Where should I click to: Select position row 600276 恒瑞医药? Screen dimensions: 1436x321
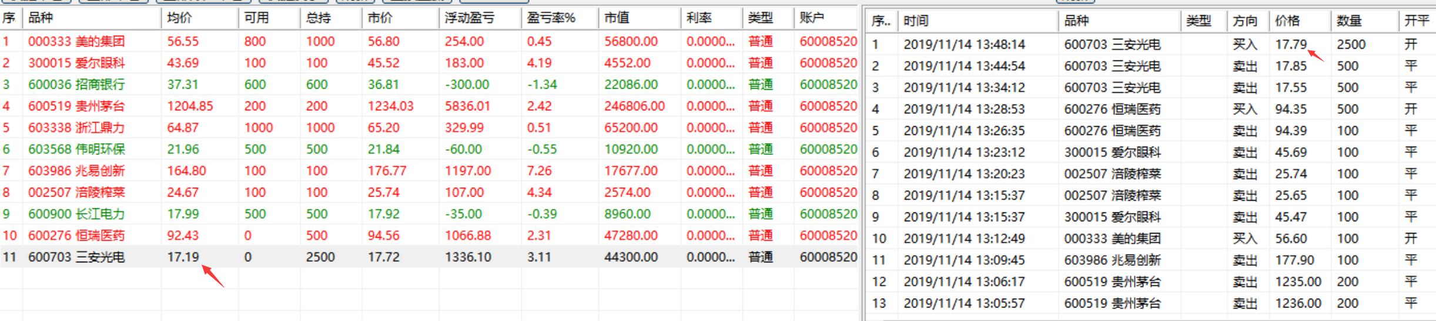pyautogui.click(x=429, y=235)
